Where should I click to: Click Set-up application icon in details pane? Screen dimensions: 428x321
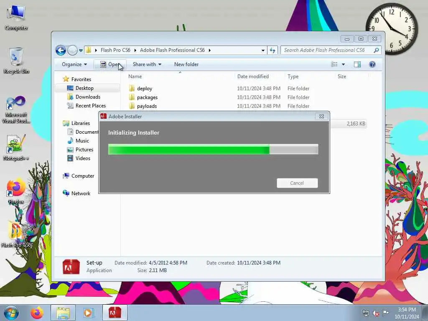coord(71,266)
